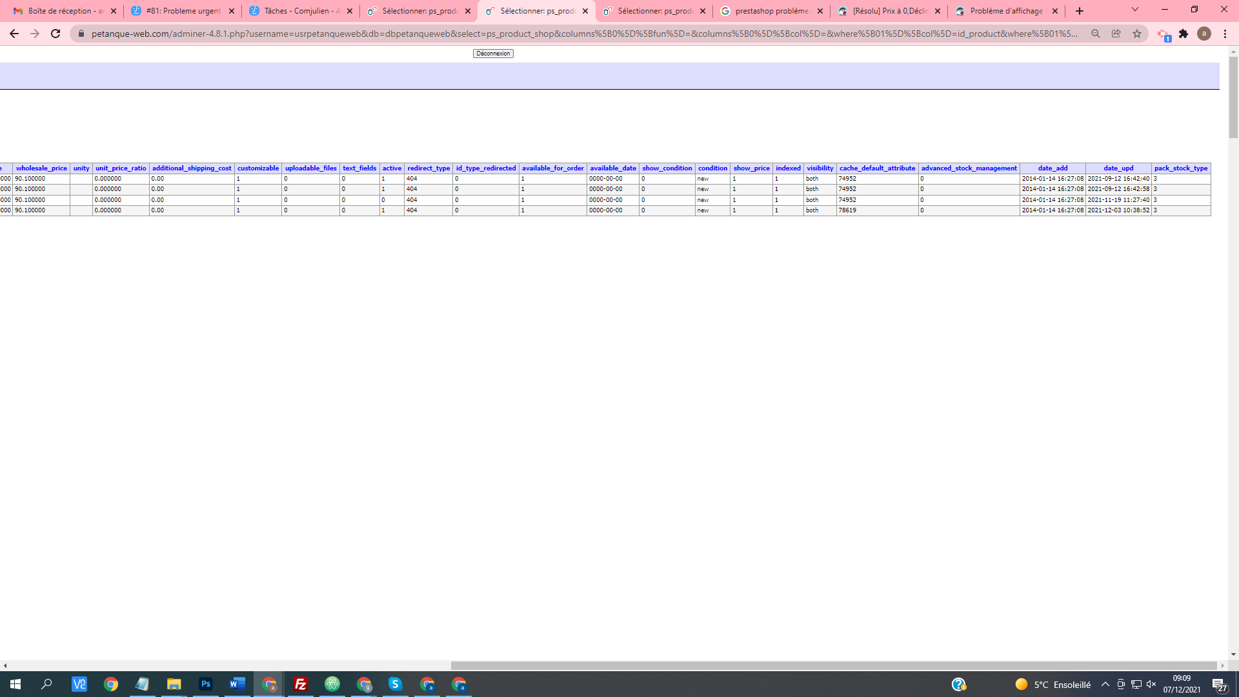Go back with browser back arrow
The height and width of the screenshot is (697, 1239).
pos(14,34)
